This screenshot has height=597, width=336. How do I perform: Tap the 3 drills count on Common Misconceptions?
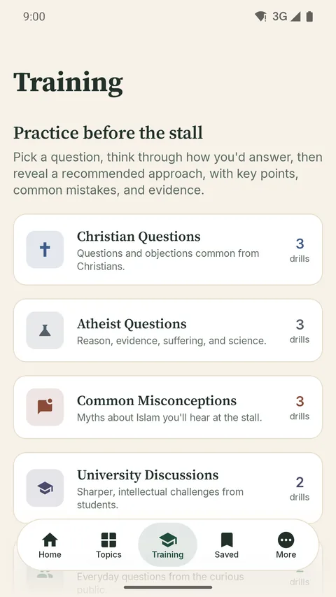[300, 407]
